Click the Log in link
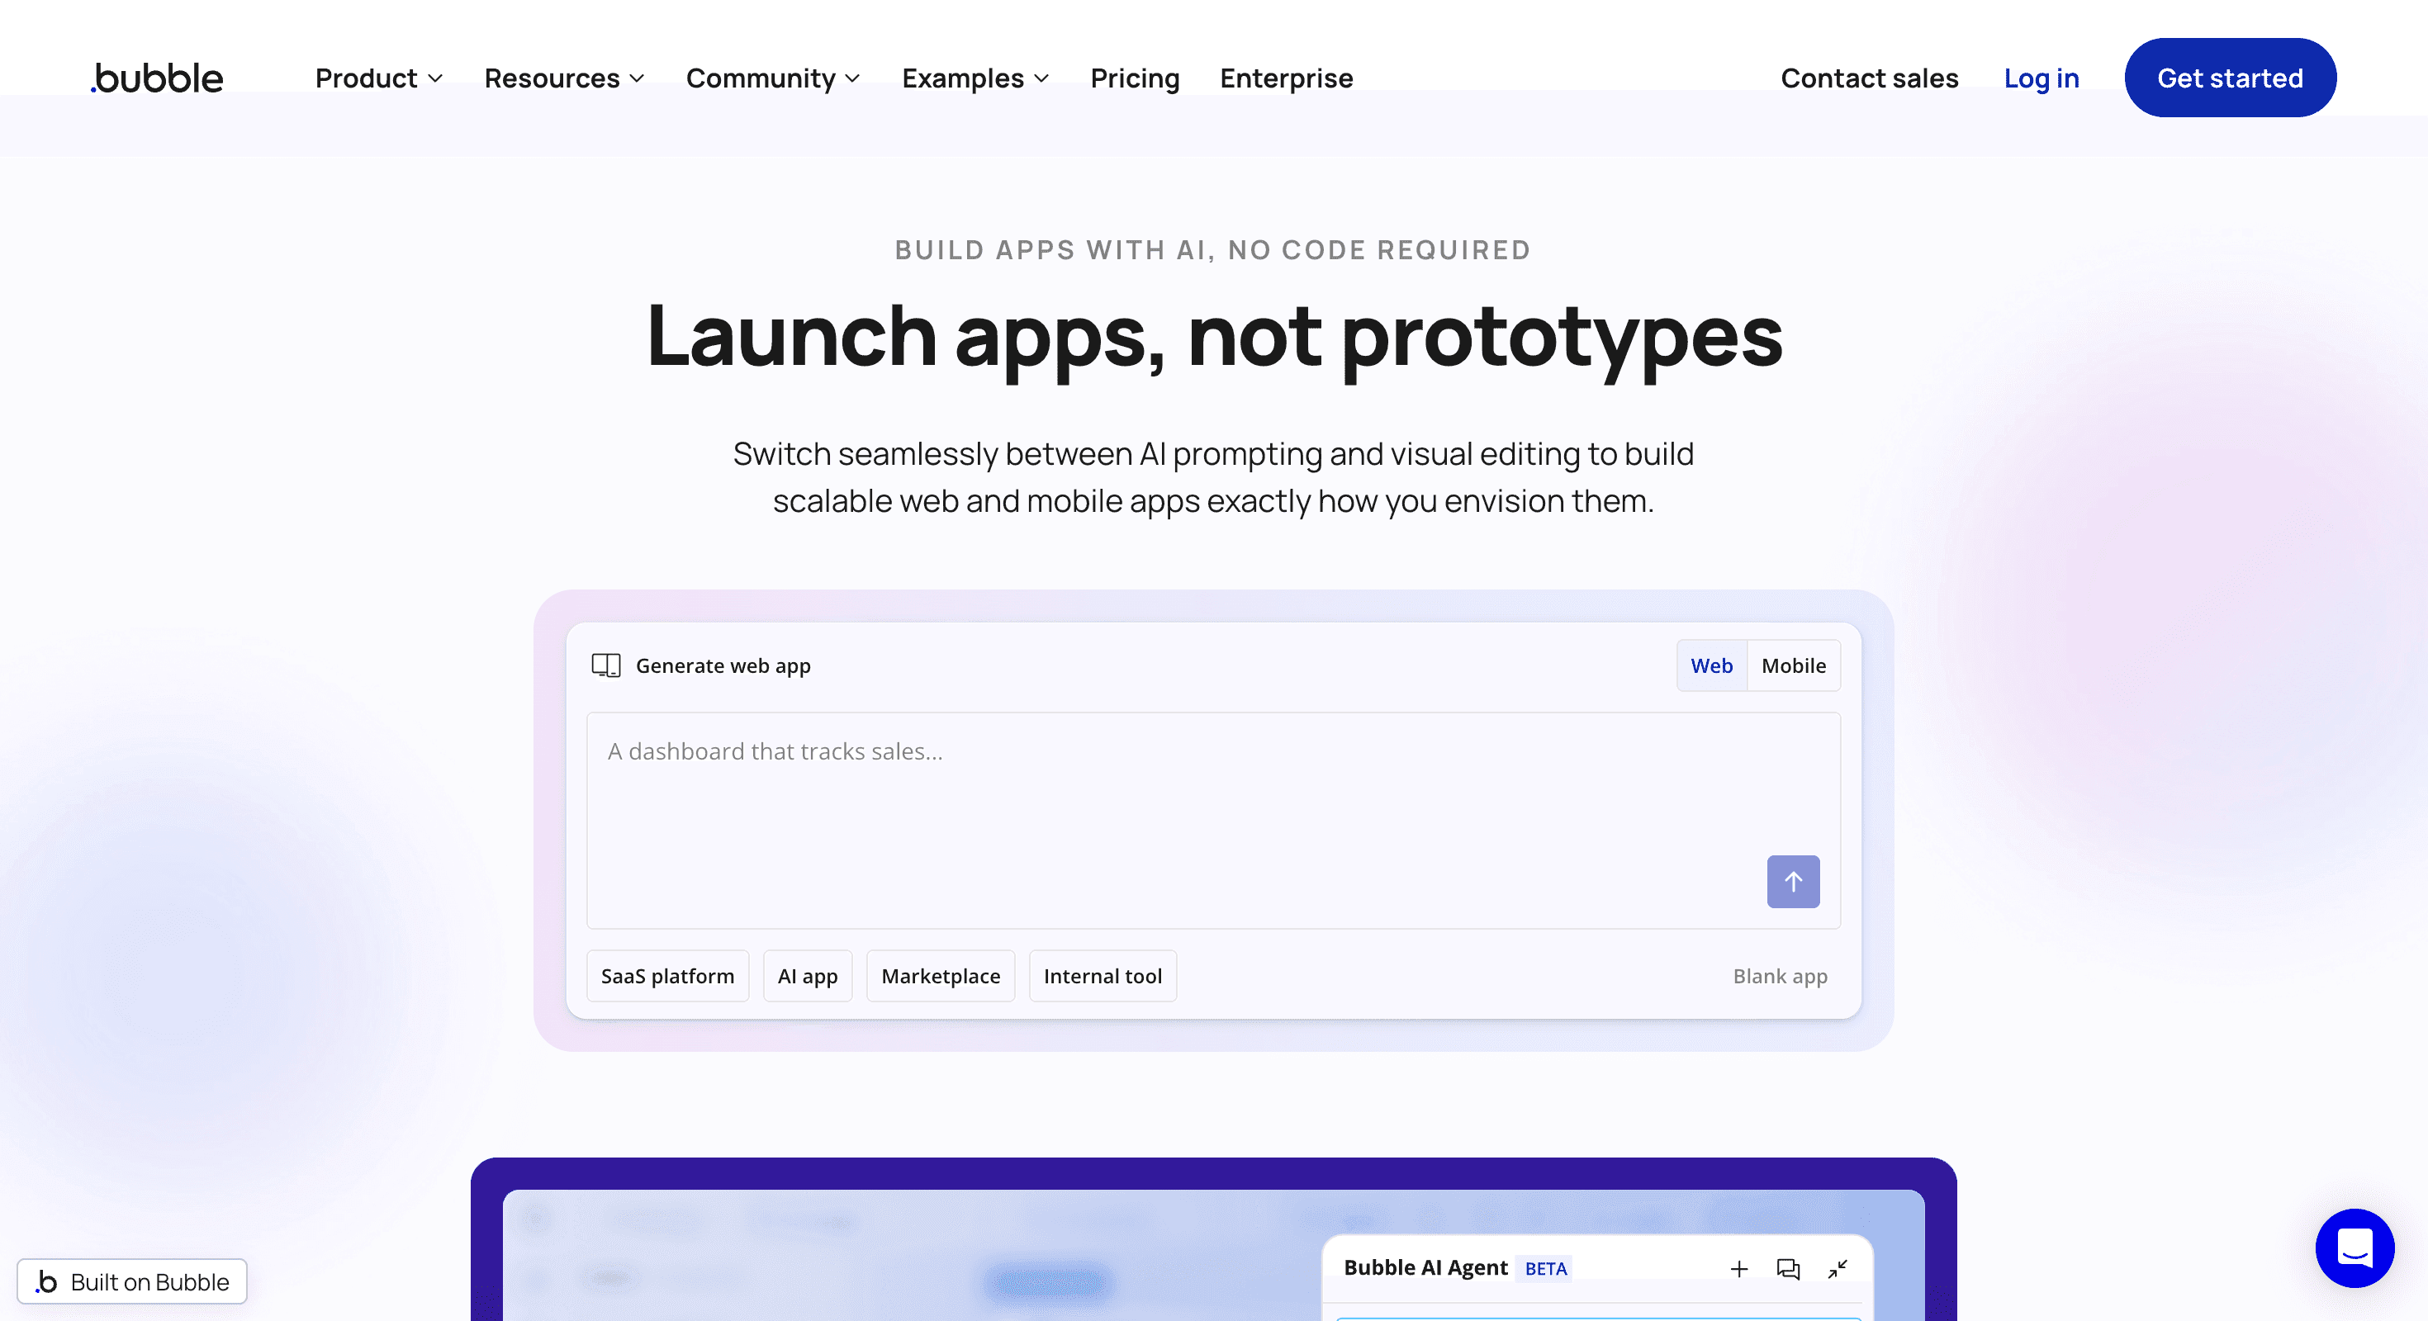The width and height of the screenshot is (2428, 1321). [x=2041, y=78]
